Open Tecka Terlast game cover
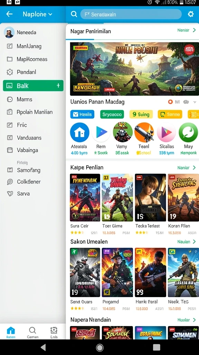 point(150,197)
